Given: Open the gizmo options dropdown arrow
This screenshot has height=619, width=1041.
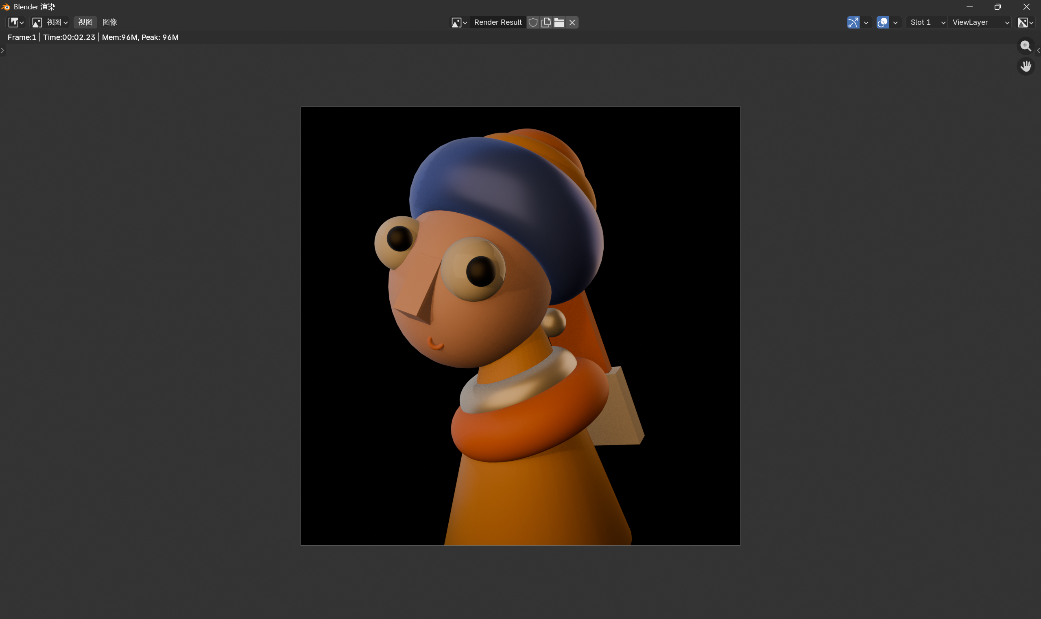Looking at the screenshot, I should pyautogui.click(x=866, y=22).
